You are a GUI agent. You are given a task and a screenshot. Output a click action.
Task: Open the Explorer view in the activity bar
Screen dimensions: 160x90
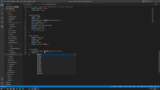pos(2,5)
